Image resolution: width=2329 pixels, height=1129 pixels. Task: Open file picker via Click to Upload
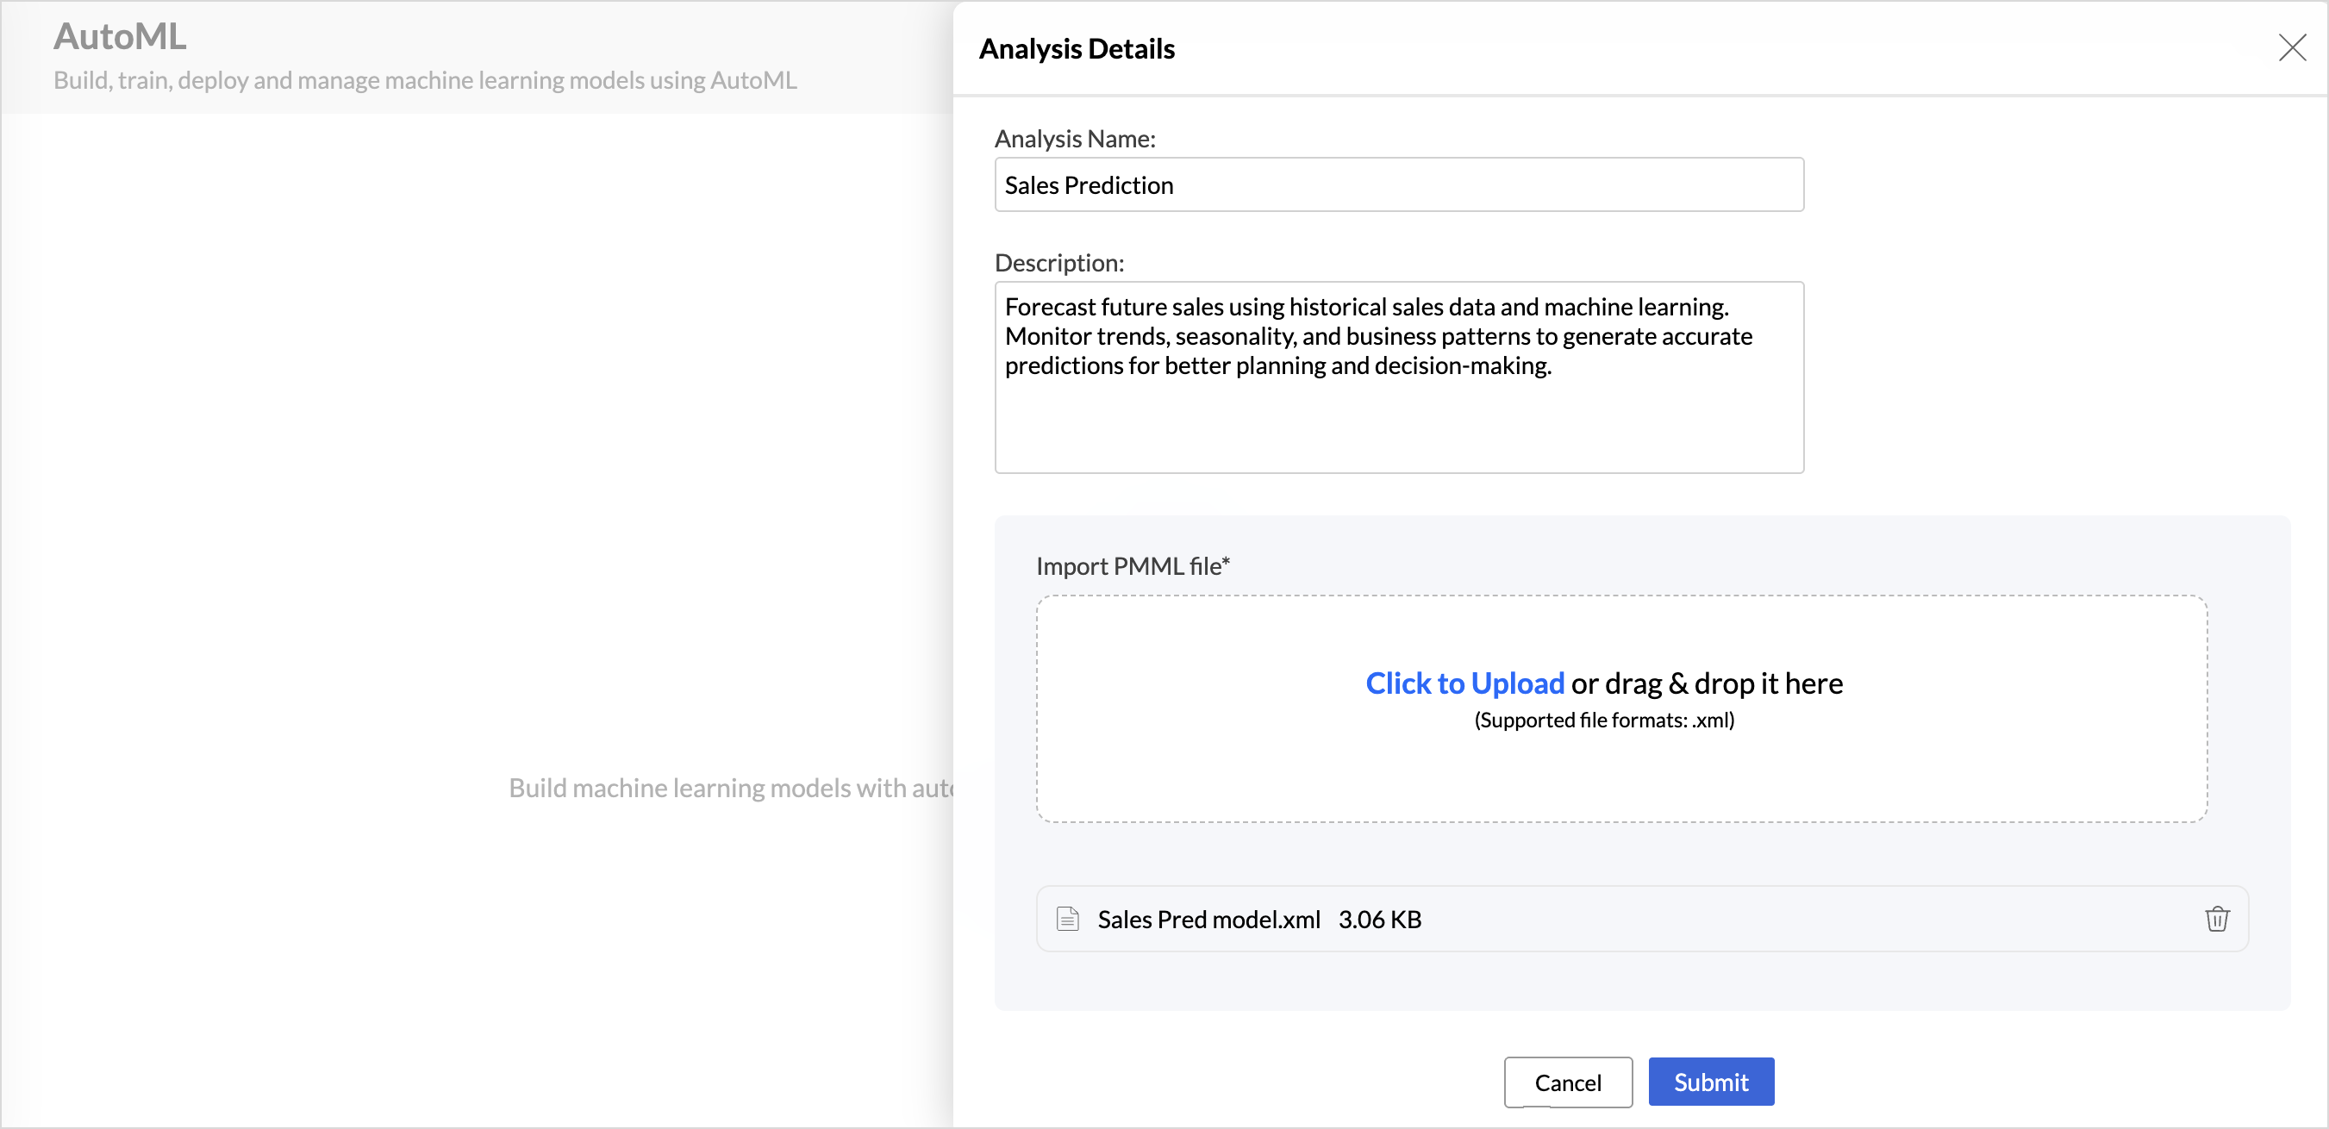pos(1464,683)
